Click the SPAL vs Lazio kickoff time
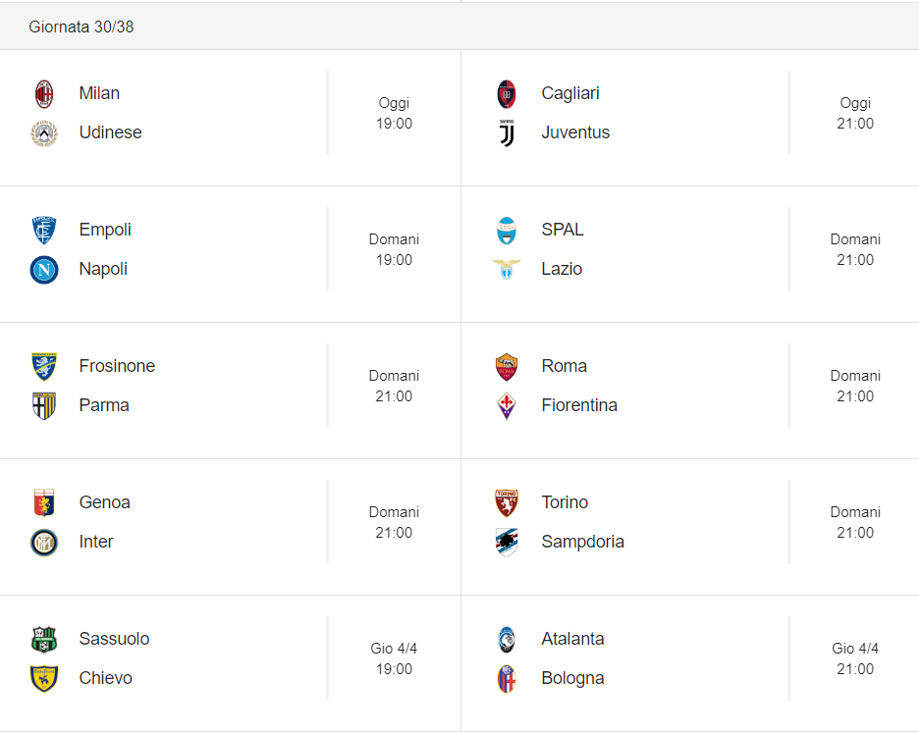The image size is (919, 733). click(855, 249)
